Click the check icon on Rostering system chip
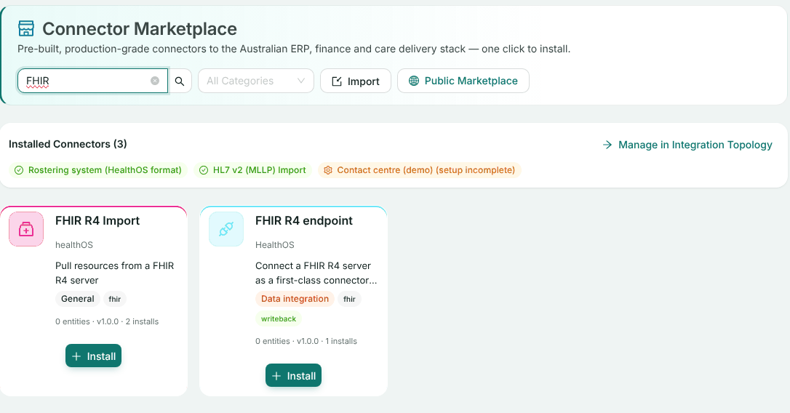 19,170
